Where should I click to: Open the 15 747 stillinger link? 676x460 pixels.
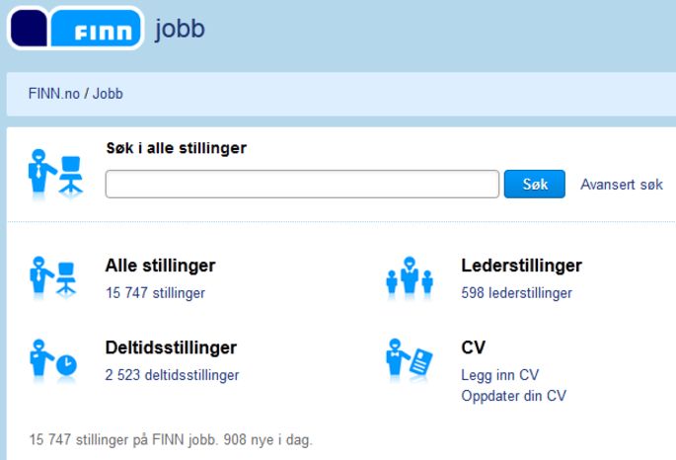155,293
